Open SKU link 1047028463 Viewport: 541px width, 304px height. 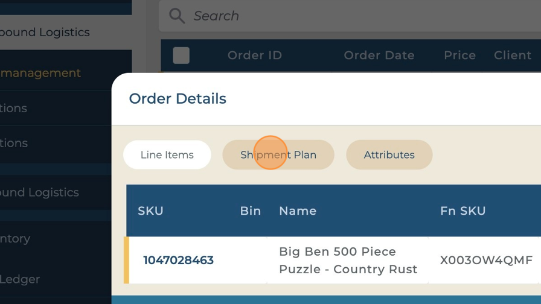[x=178, y=261]
